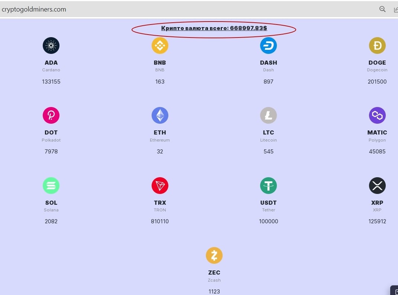Select the SOL ticker label

[x=51, y=203]
